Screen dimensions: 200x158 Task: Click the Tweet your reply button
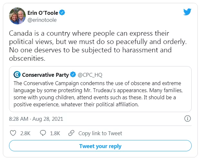click(100, 146)
